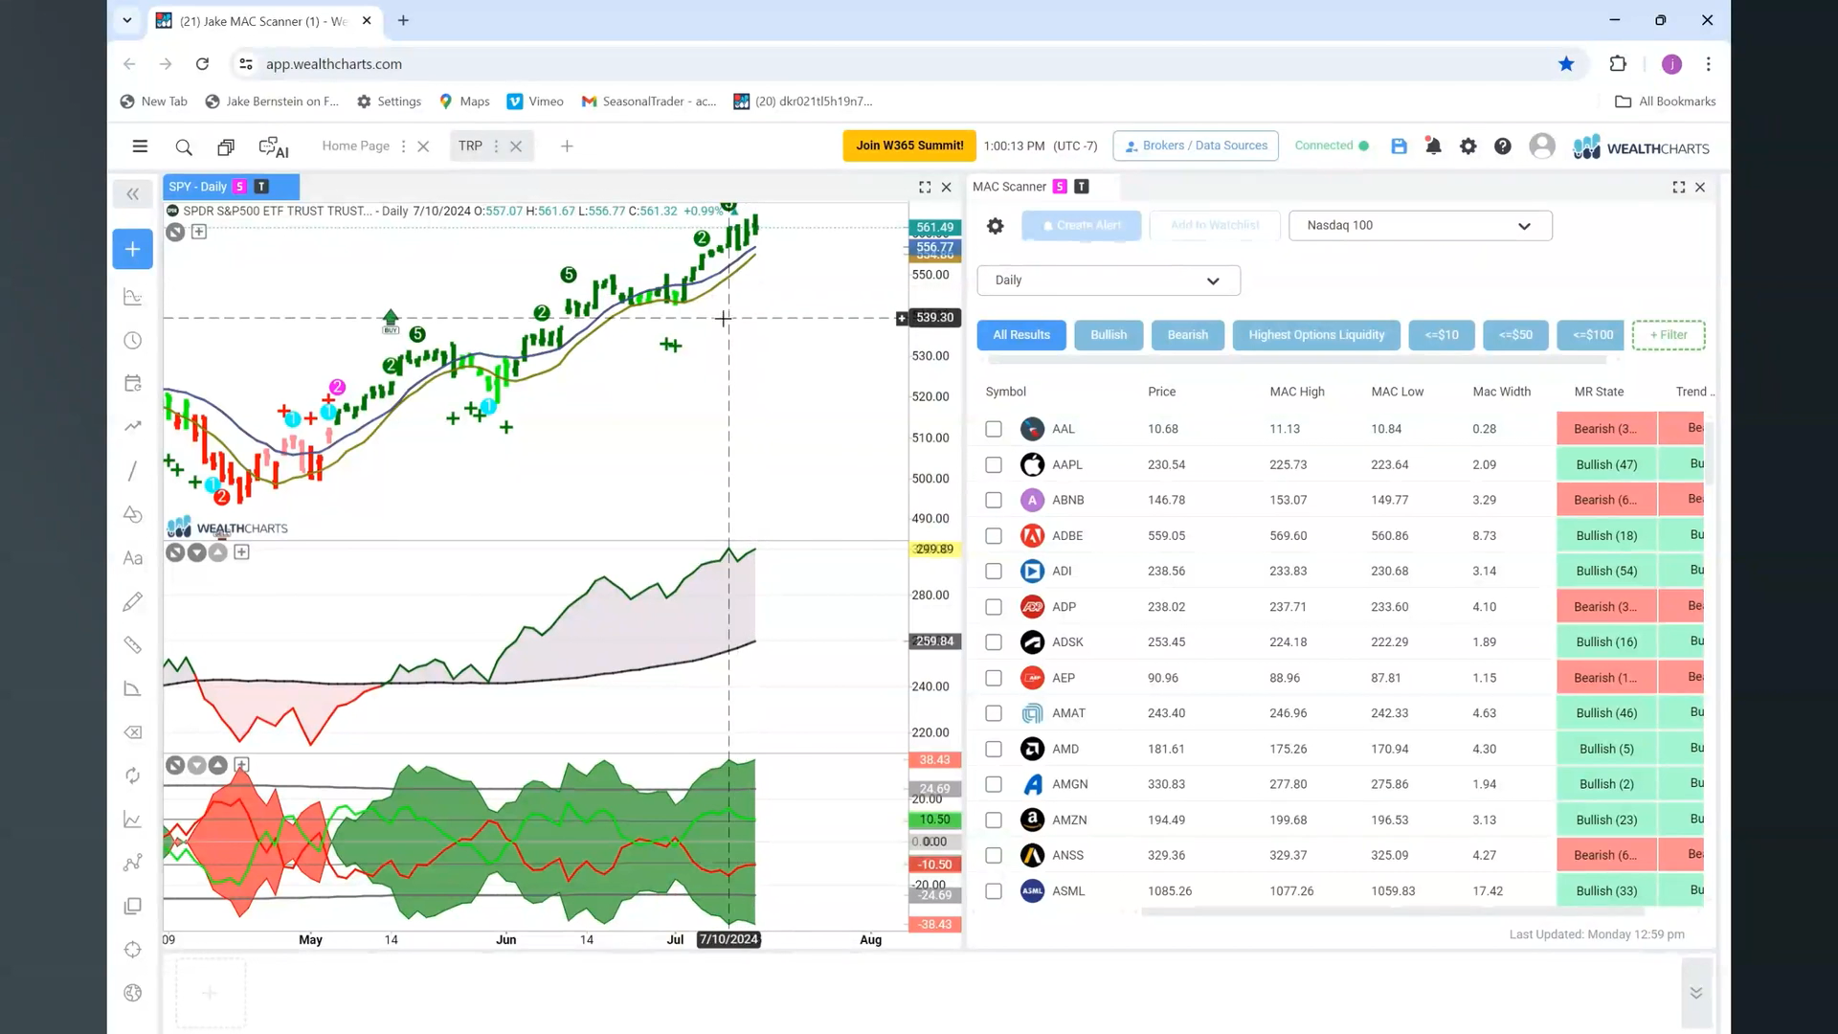1838x1034 pixels.
Task: Check the ADI row checkbox
Action: pos(994,572)
